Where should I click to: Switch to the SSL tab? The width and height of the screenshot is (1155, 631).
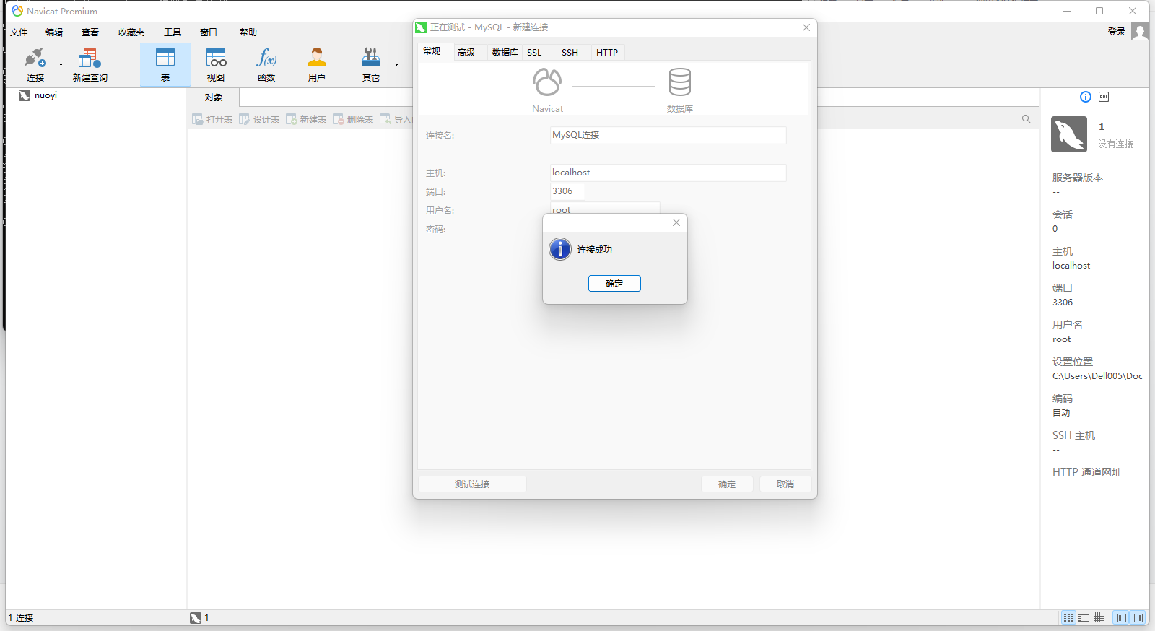[534, 52]
